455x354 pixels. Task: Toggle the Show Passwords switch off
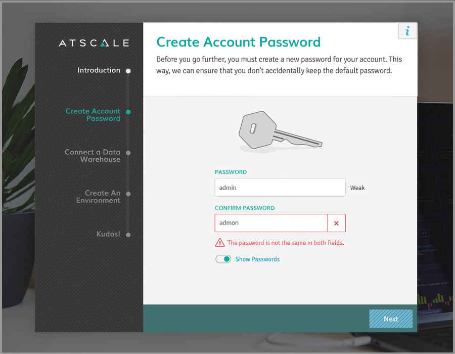pos(223,259)
